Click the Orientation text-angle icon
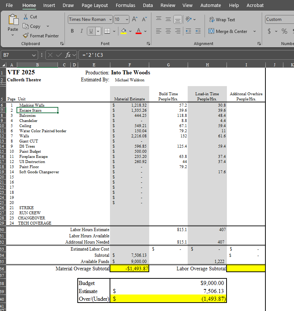This screenshot has width=294, height=311. [x=188, y=19]
